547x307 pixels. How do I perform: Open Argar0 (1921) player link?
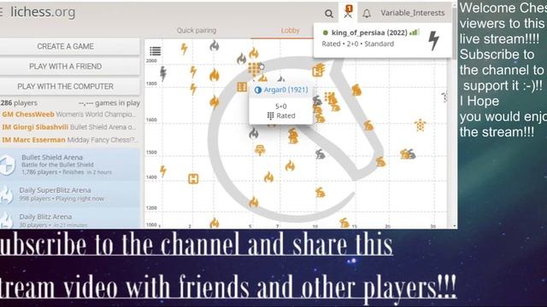285,90
